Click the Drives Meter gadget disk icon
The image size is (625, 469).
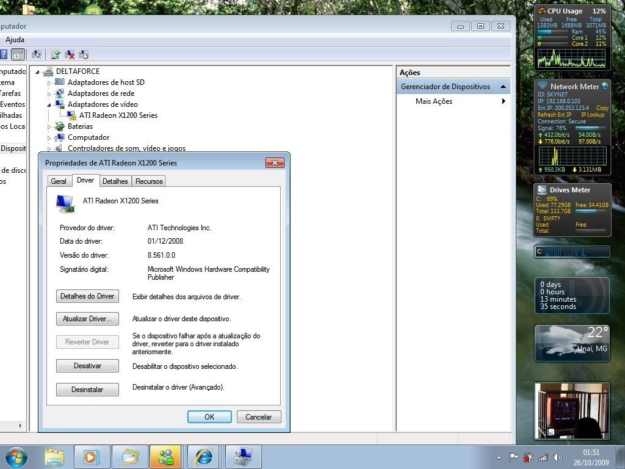(542, 190)
